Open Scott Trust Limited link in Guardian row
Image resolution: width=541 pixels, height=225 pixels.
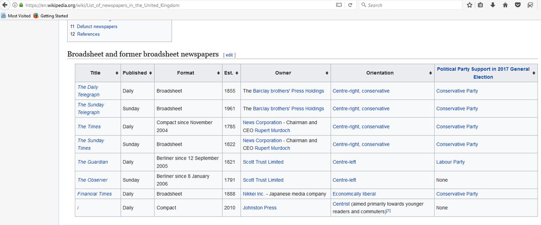point(263,162)
